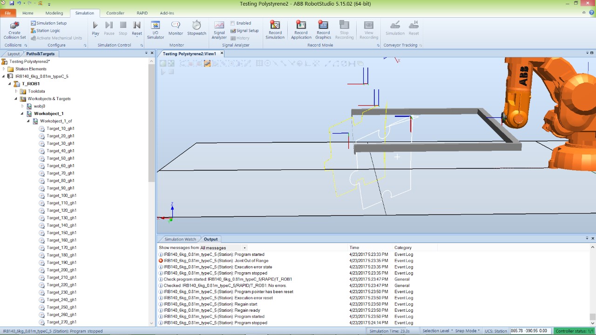Screen dimensions: 596x335
Task: Switch to the Controller ribbon tab
Action: (x=115, y=13)
